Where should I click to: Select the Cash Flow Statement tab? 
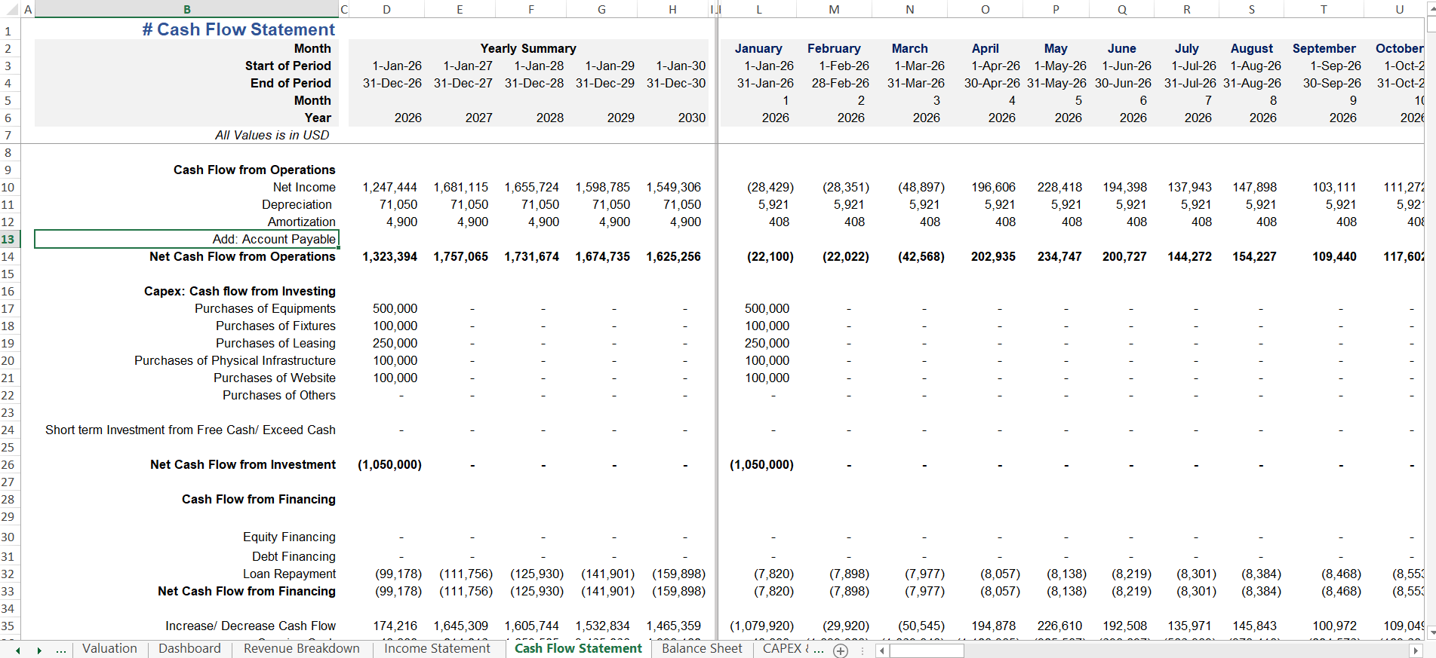click(578, 649)
